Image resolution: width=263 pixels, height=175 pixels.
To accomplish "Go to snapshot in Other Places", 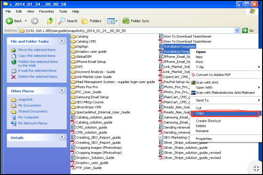I will (25, 99).
